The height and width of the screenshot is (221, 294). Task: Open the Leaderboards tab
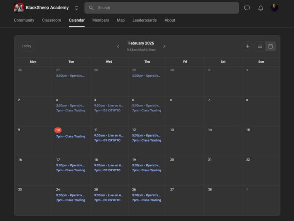[x=145, y=20]
